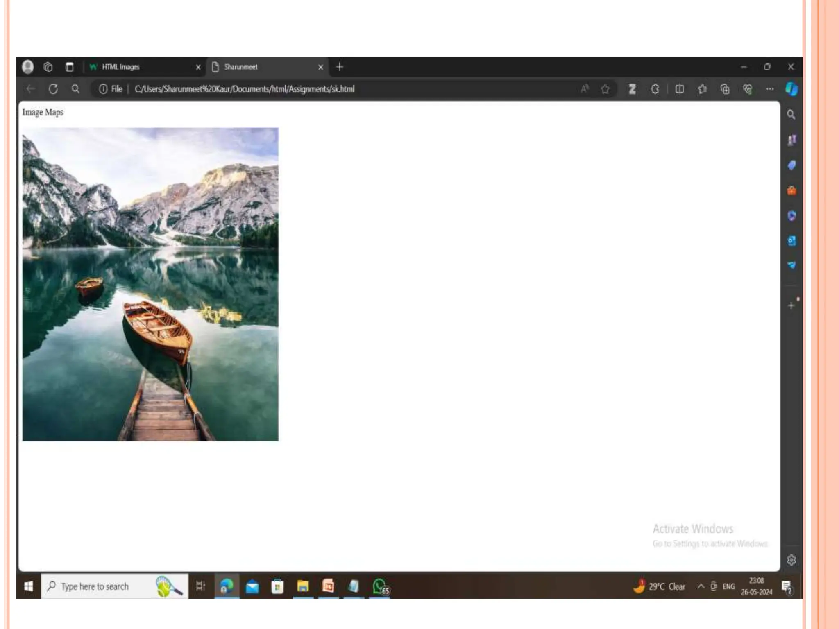839x629 pixels.
Task: Open browser extensions puzzle icon
Action: point(655,89)
